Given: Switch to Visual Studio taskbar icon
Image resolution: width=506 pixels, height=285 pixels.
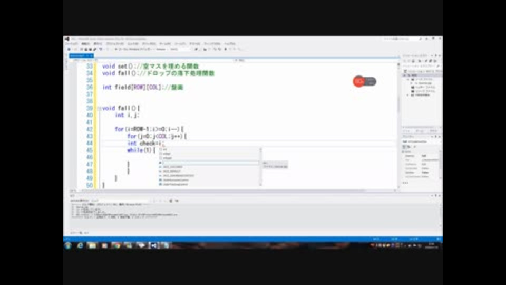Looking at the screenshot, I should (x=153, y=245).
